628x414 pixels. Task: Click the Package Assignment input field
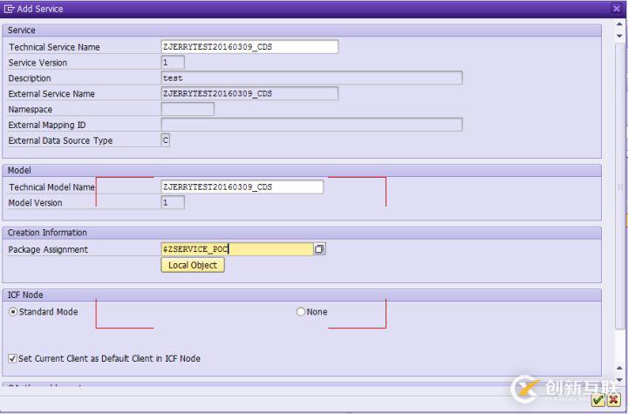(x=236, y=249)
